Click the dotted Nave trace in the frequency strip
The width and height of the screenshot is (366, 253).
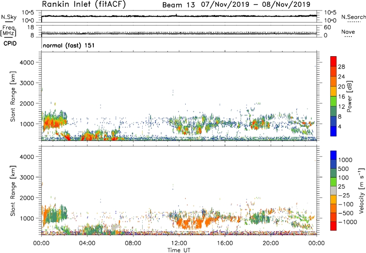tap(179, 32)
